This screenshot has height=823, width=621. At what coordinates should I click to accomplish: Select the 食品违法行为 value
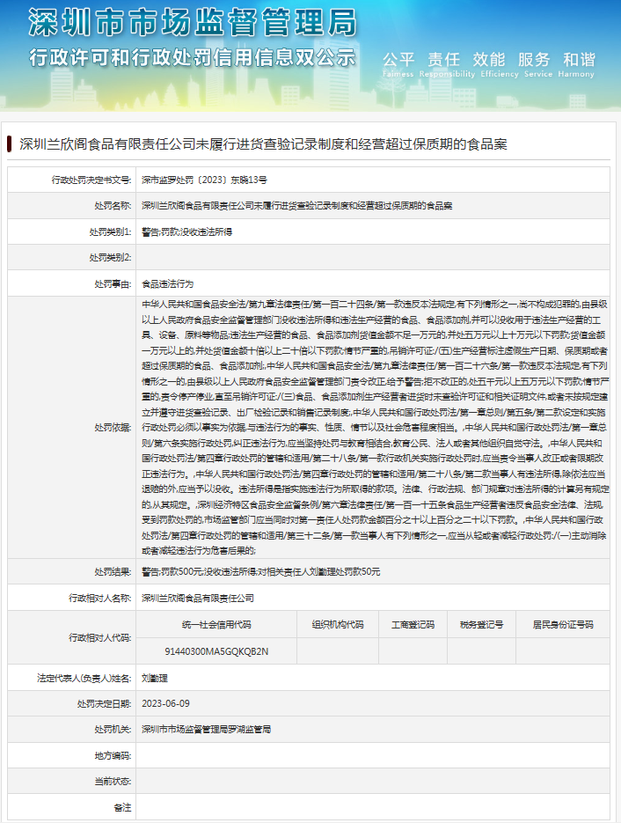pos(167,283)
